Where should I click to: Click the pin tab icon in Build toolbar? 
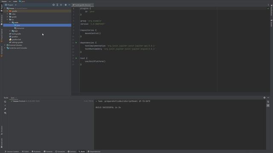(x=5, y=109)
